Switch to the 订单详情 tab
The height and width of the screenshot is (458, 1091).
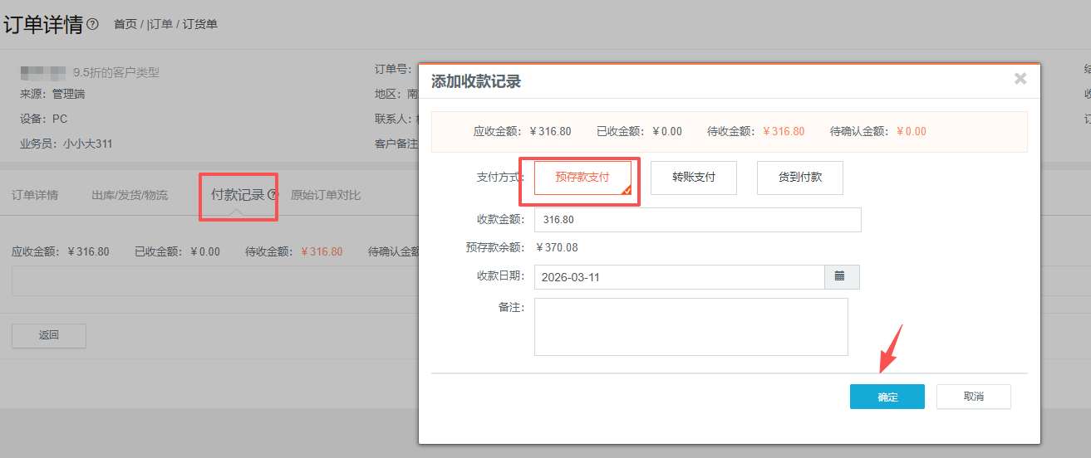click(x=35, y=195)
